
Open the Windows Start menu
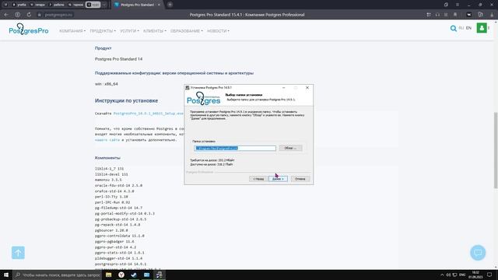[x=6, y=275]
